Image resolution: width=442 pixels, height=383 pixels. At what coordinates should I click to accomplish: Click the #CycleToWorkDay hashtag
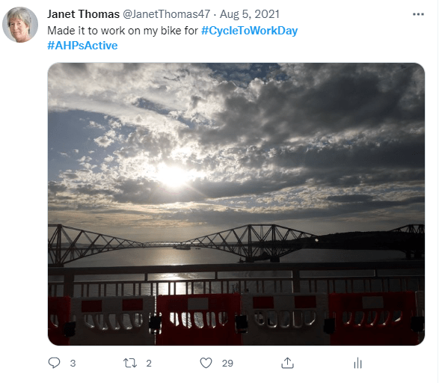[x=249, y=31]
